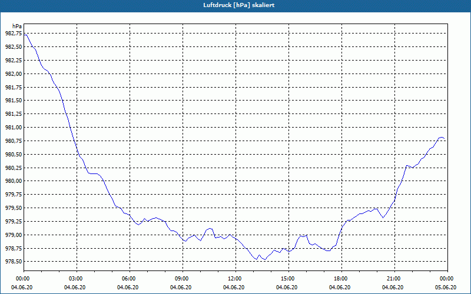
Task: Click the 980,00 axis label
Action: [x=14, y=181]
